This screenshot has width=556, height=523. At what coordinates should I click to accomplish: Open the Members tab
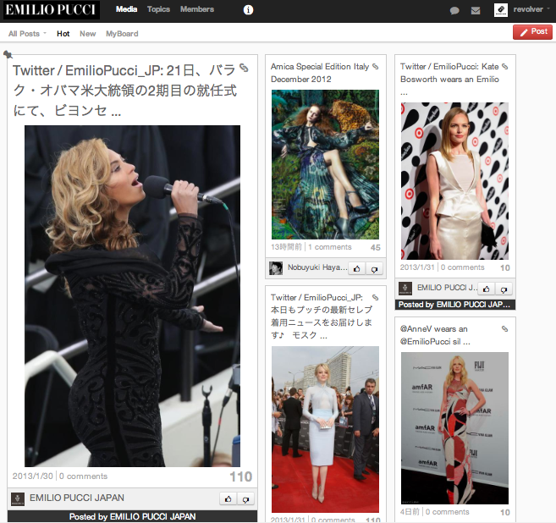197,9
